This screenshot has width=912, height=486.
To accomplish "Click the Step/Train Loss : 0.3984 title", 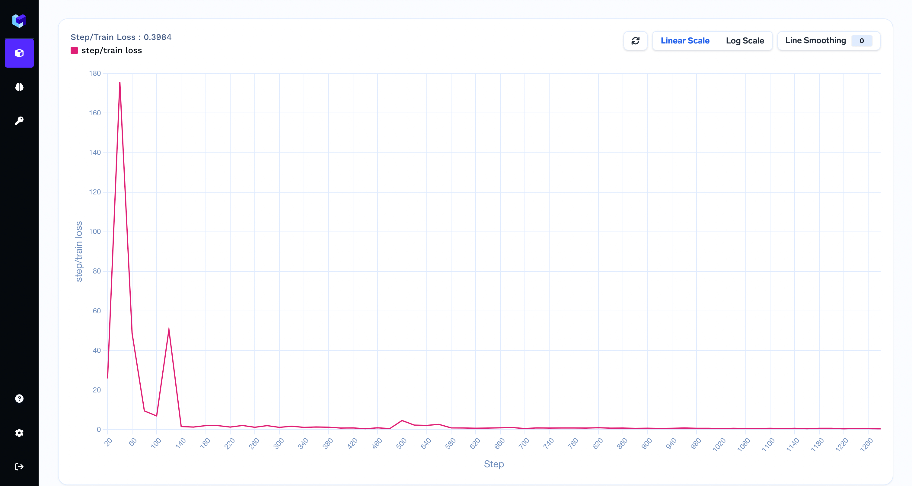I will 121,37.
